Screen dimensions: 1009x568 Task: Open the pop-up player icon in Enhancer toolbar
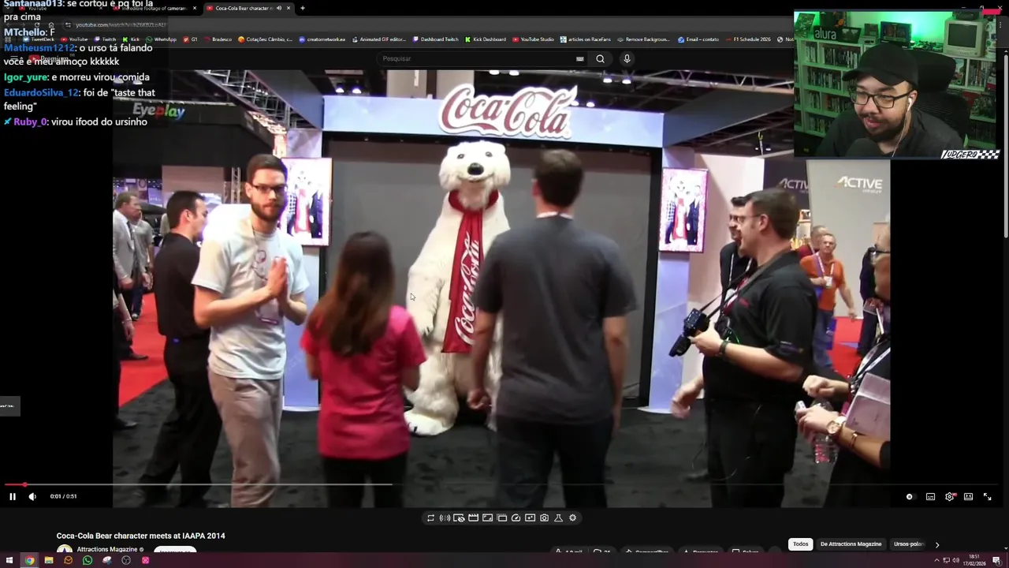tap(501, 518)
